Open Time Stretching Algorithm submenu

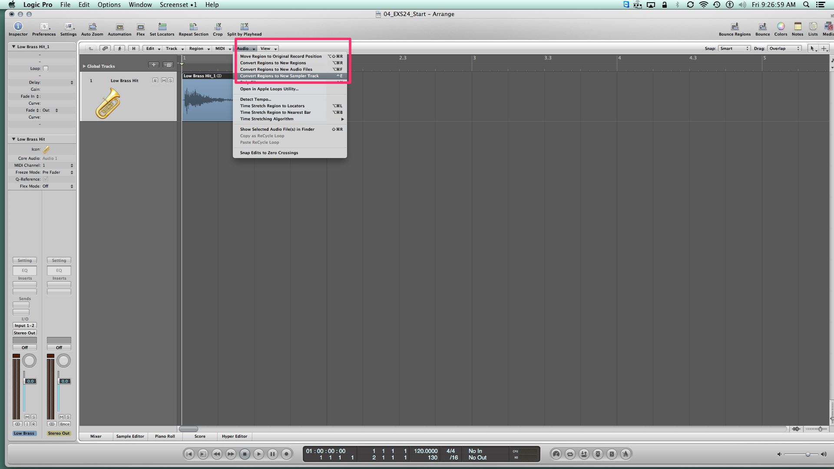point(290,119)
